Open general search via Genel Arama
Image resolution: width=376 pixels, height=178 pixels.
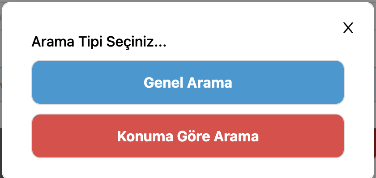188,82
